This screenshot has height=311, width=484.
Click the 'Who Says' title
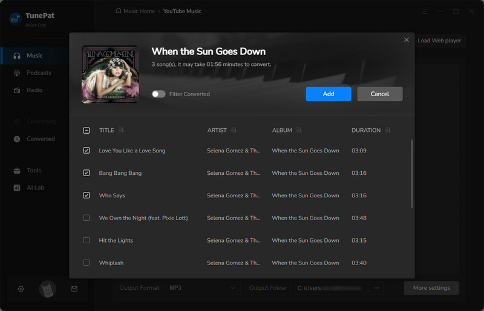(x=112, y=195)
